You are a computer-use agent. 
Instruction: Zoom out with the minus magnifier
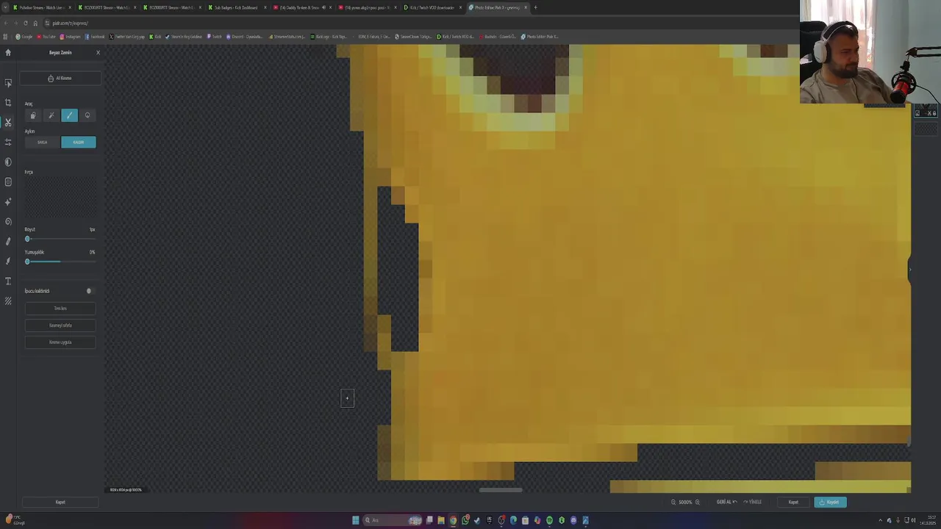pyautogui.click(x=673, y=503)
